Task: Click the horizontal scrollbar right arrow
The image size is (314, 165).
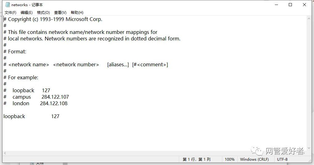Action: 304,153
